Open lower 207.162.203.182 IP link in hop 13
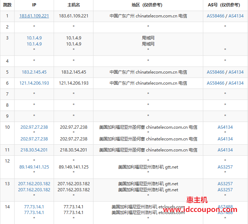This screenshot has height=224, width=248. pyautogui.click(x=34, y=190)
